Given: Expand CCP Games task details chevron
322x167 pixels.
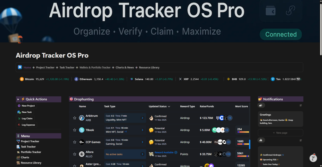Looking at the screenshot, I should (x=142, y=142).
